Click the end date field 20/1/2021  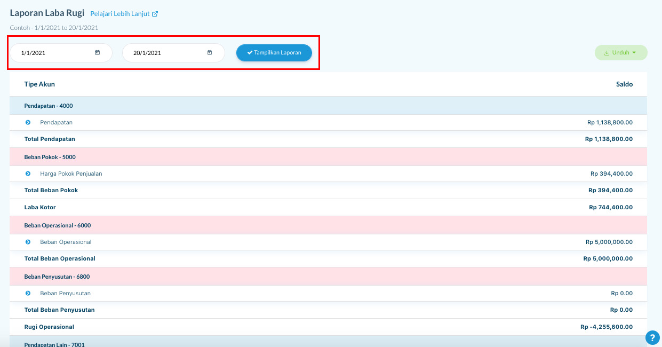pos(173,52)
